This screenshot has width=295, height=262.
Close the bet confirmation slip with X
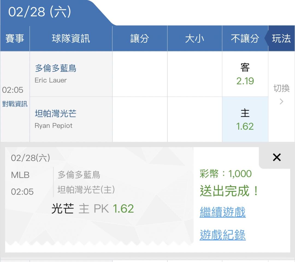tap(277, 157)
